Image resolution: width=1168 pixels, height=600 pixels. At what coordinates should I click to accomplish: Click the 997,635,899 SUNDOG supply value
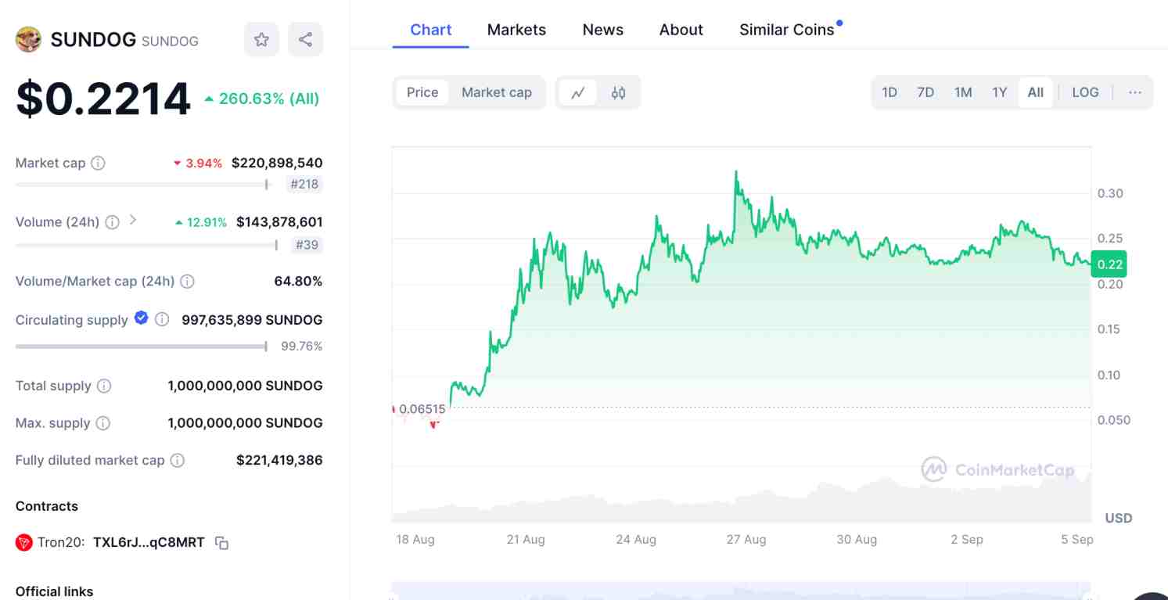pyautogui.click(x=252, y=319)
